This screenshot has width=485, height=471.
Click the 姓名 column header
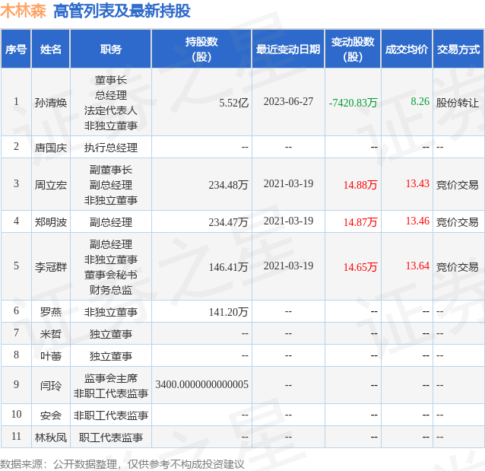[51, 49]
